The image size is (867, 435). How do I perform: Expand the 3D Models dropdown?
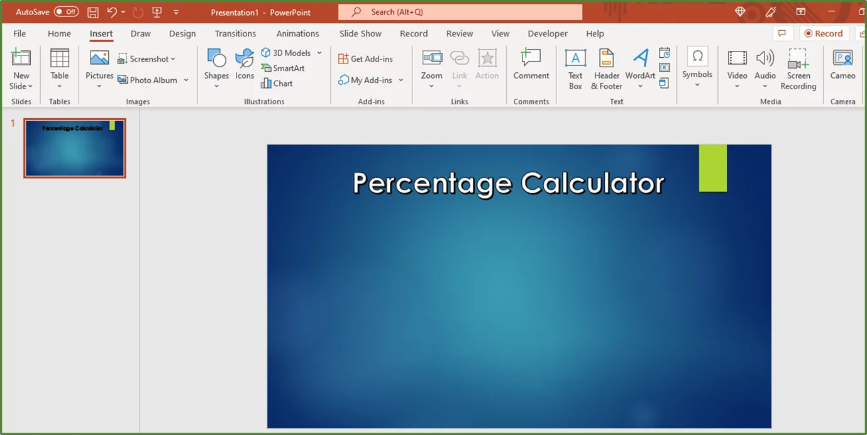click(x=319, y=53)
